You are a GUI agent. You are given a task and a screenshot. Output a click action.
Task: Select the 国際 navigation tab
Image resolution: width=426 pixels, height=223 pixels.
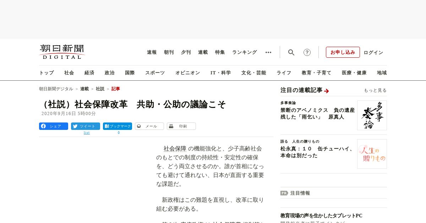pyautogui.click(x=130, y=73)
